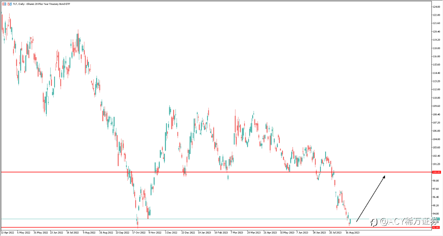This screenshot has height=236, width=443.
Task: Click the '31 Aug 2022' date axis label
Action: pos(106,233)
